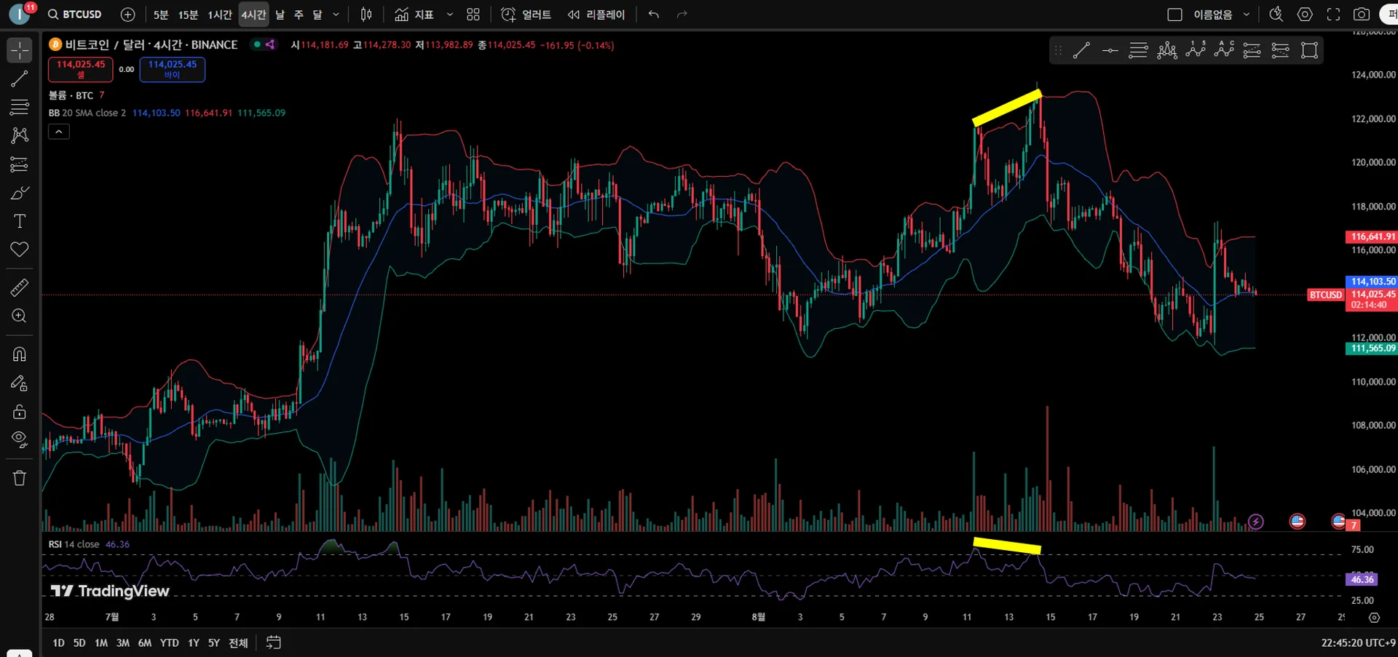Open the chart layout square selector
The width and height of the screenshot is (1398, 657).
pos(1174,15)
